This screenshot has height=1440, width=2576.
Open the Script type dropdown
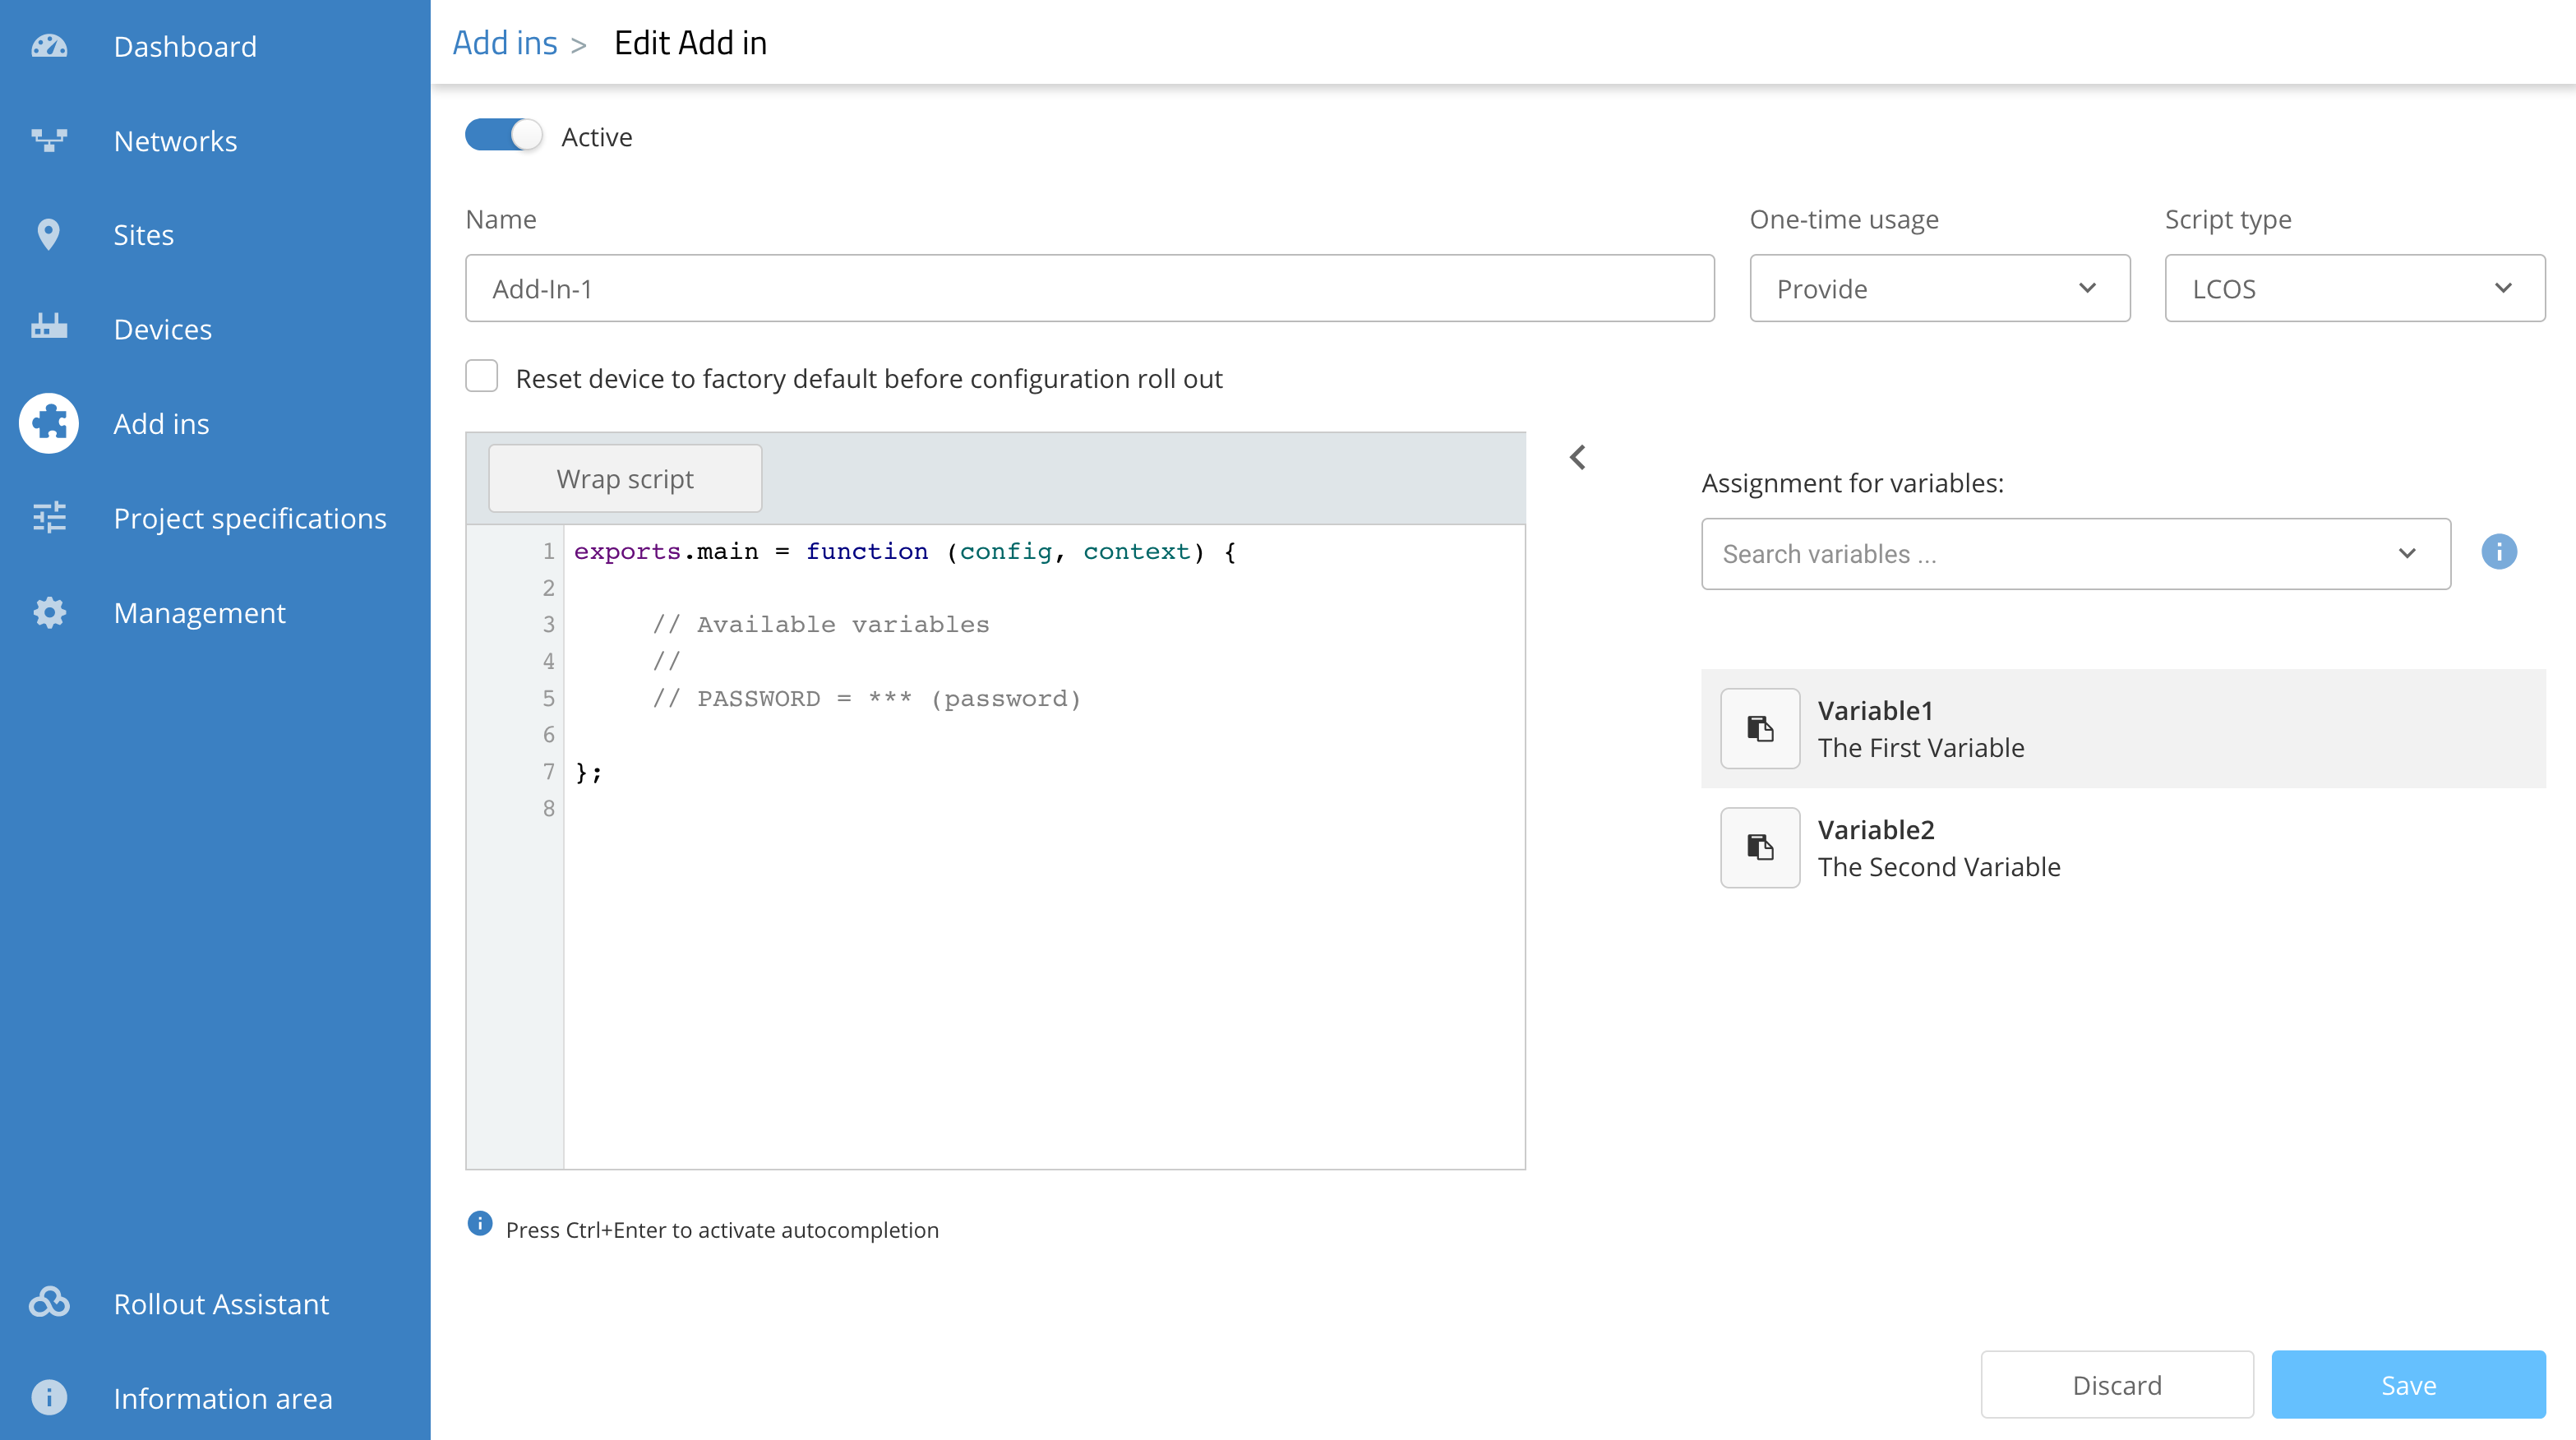point(2354,288)
